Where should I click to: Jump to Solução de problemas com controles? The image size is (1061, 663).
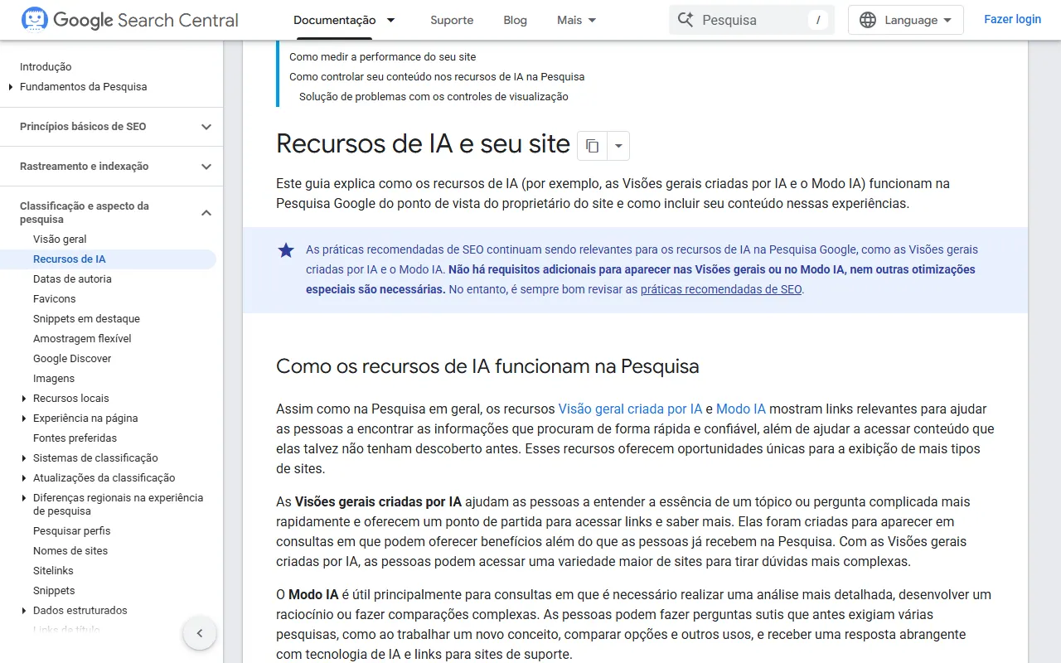(x=434, y=97)
